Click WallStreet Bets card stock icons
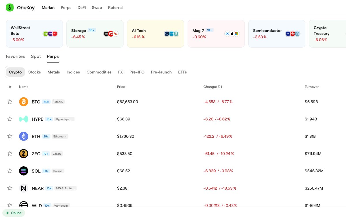The width and height of the screenshot is (346, 219). click(50, 34)
